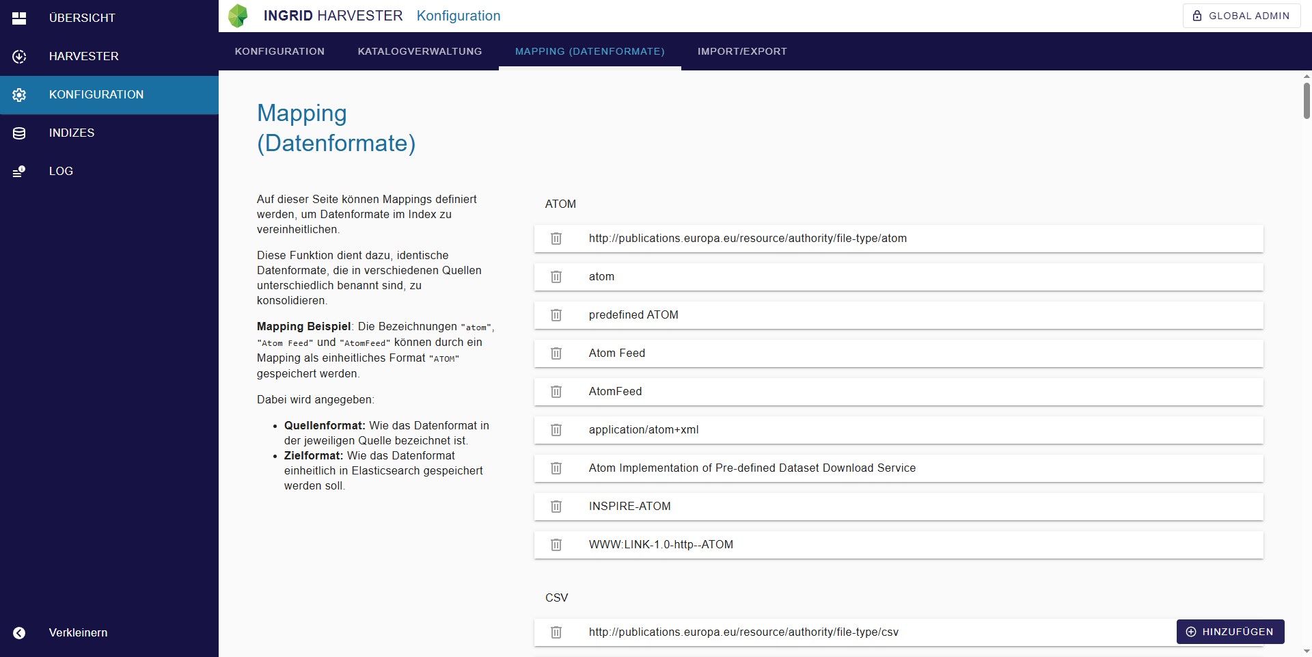The width and height of the screenshot is (1312, 657).
Task: Delete the 'AtomFeed' mapping row
Action: pos(556,392)
